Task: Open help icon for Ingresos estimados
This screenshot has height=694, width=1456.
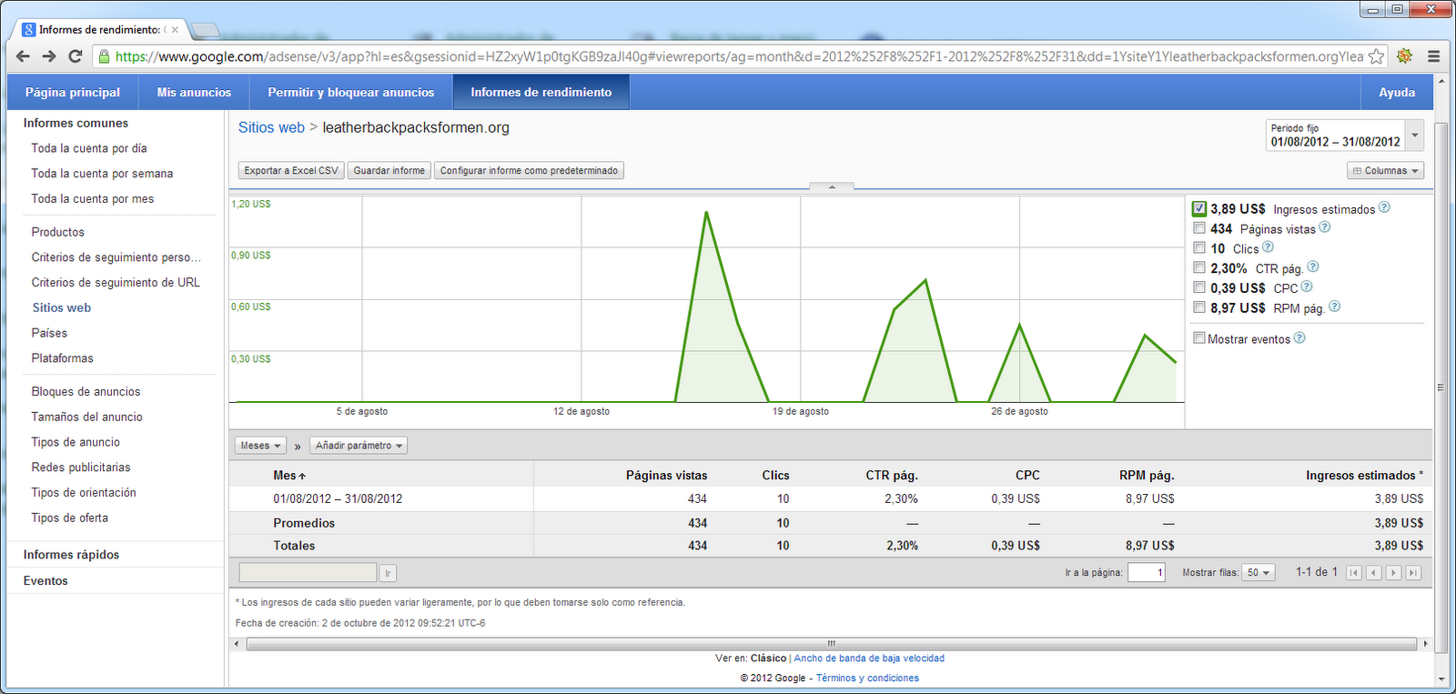Action: point(1384,207)
